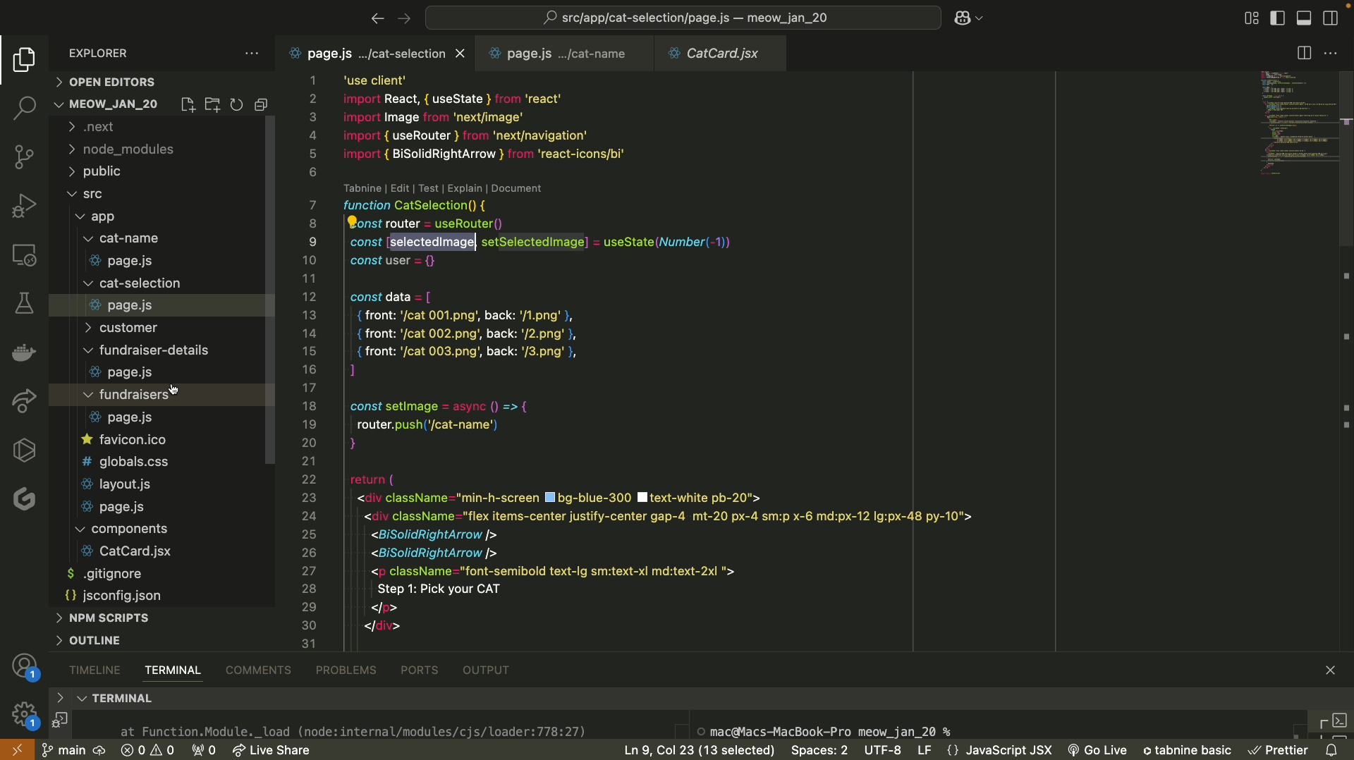This screenshot has width=1354, height=760.
Task: Open the Search view in activity bar
Action: [x=24, y=108]
